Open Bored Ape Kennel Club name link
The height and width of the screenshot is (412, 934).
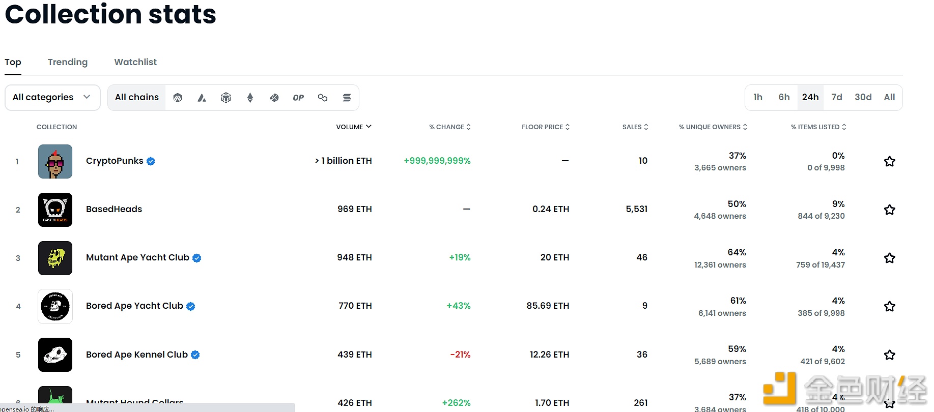(137, 355)
